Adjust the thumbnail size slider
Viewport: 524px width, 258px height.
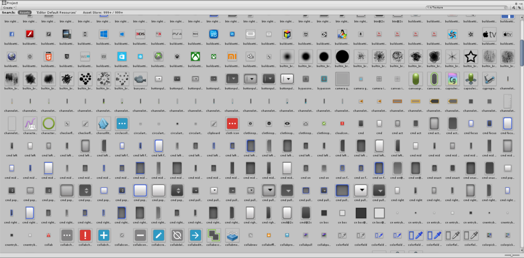[x=511, y=255]
